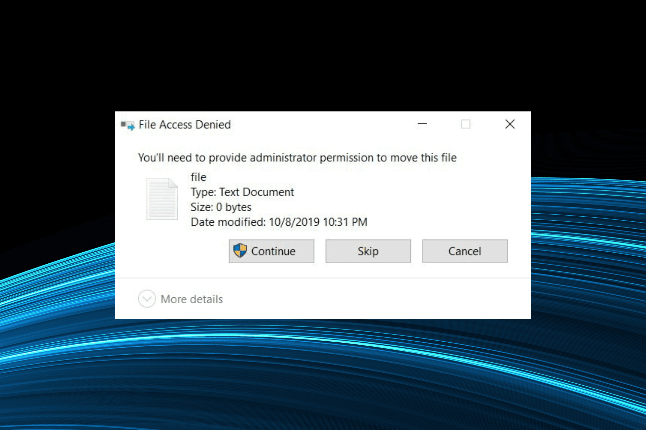Screen dimensions: 646x430
Task: Click the File Access Denied title bar icon
Action: click(127, 125)
